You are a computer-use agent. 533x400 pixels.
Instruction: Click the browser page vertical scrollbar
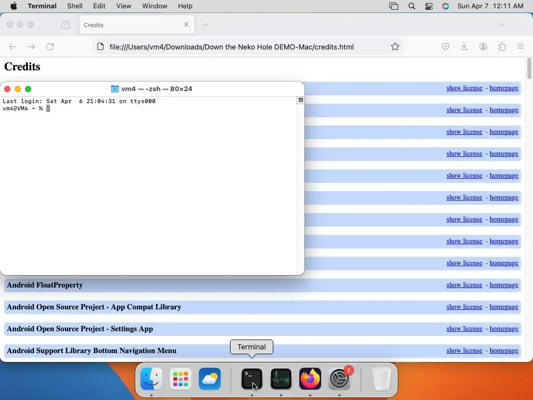tap(529, 69)
